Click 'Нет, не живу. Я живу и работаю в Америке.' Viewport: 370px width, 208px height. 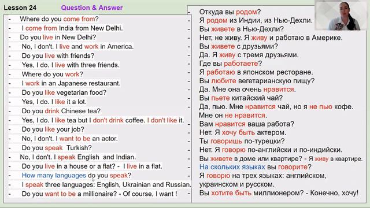[271, 38]
